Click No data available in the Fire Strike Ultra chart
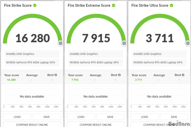 pos(159,97)
